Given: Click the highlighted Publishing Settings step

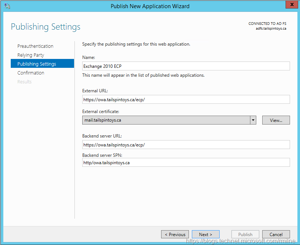Looking at the screenshot, I should 37,64.
